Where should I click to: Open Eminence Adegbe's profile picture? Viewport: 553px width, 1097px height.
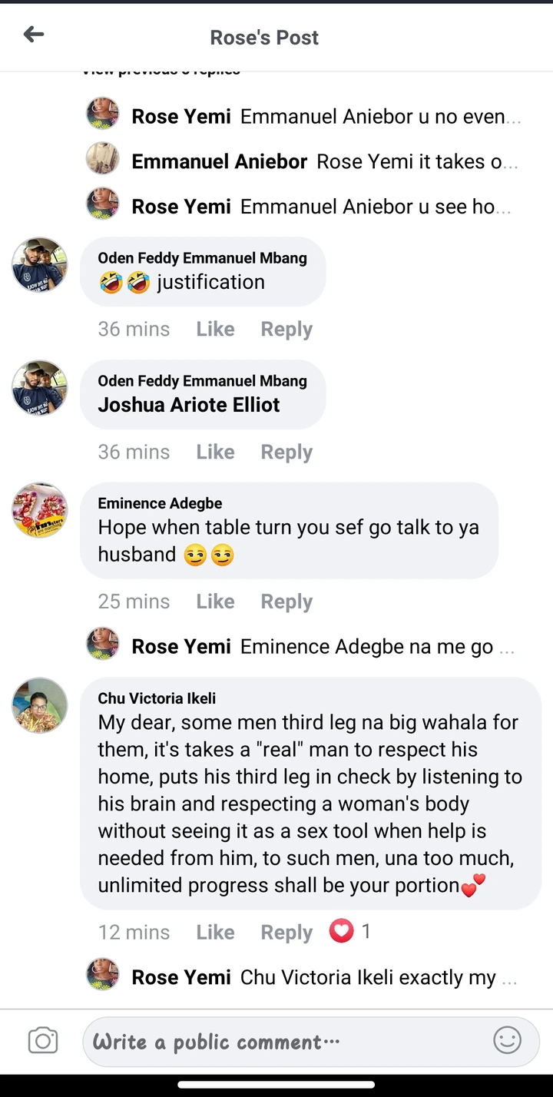pyautogui.click(x=40, y=510)
